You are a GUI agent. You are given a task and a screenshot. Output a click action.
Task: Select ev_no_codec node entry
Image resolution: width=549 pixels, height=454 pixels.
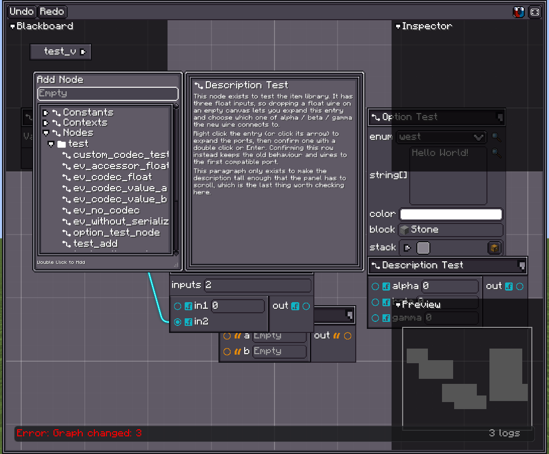click(x=101, y=210)
